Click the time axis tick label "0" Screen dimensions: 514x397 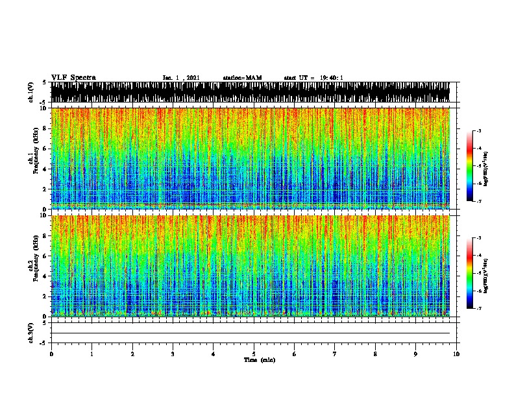[x=51, y=354]
